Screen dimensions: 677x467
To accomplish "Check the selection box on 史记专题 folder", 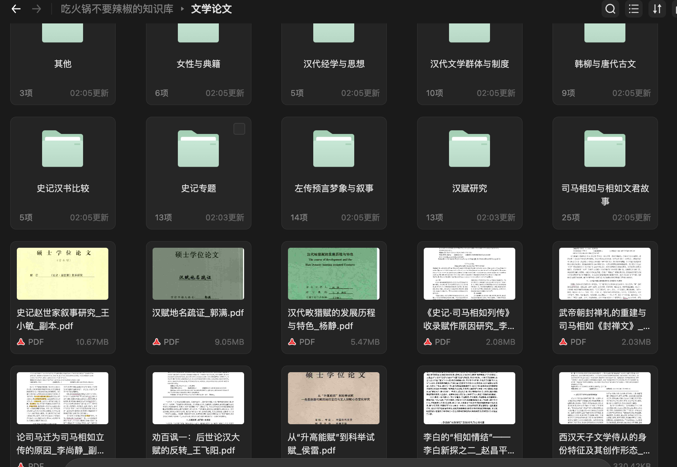I will pos(239,129).
